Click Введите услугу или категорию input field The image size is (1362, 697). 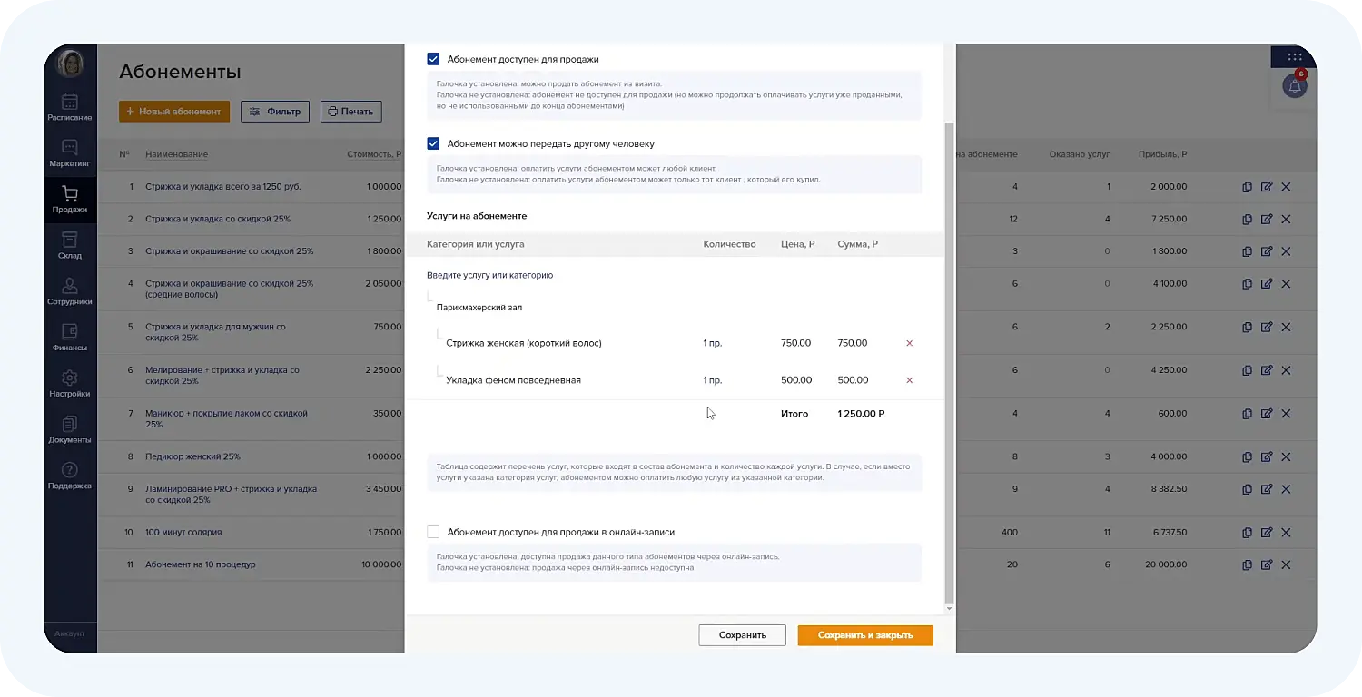tap(545, 275)
